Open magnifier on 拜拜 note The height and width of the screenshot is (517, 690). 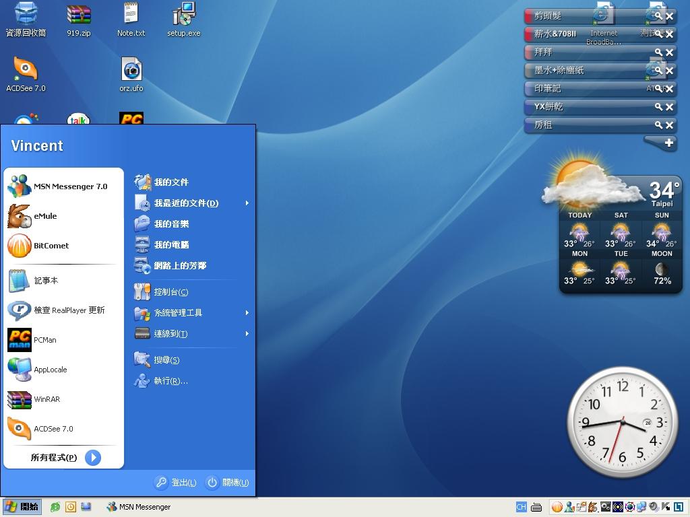point(658,53)
